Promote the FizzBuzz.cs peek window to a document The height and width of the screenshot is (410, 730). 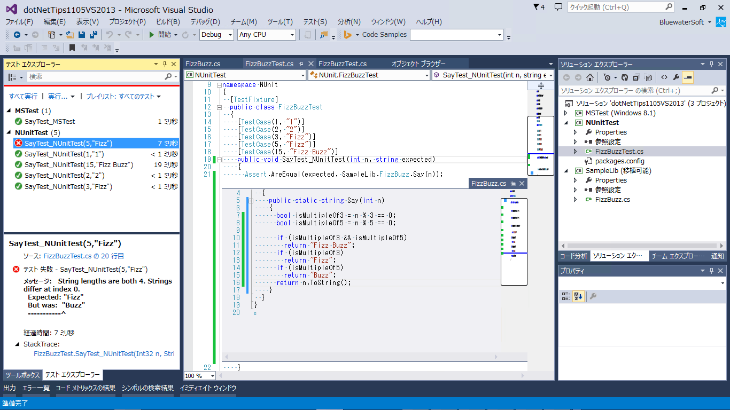pyautogui.click(x=513, y=184)
